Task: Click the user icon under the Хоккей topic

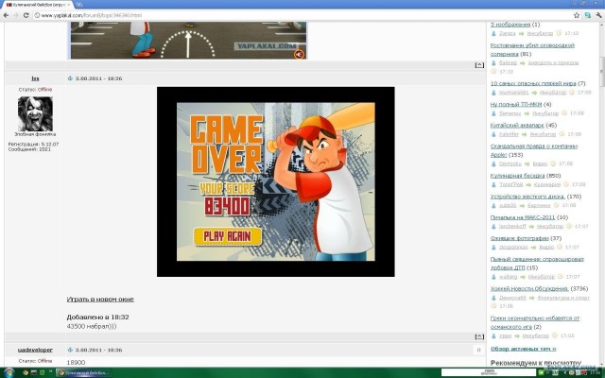Action: point(493,298)
